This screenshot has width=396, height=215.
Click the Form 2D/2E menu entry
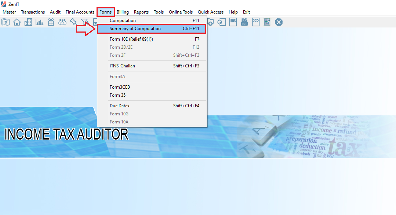point(152,47)
